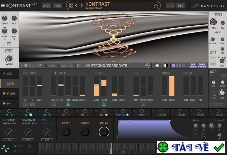Expand the LFO slot chevron next to RND

176,115
